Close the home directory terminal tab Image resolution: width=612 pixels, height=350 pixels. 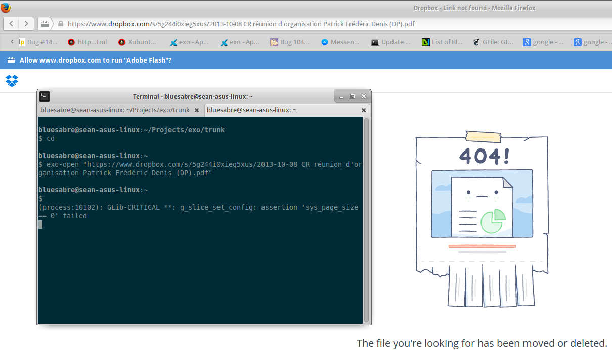coord(363,110)
